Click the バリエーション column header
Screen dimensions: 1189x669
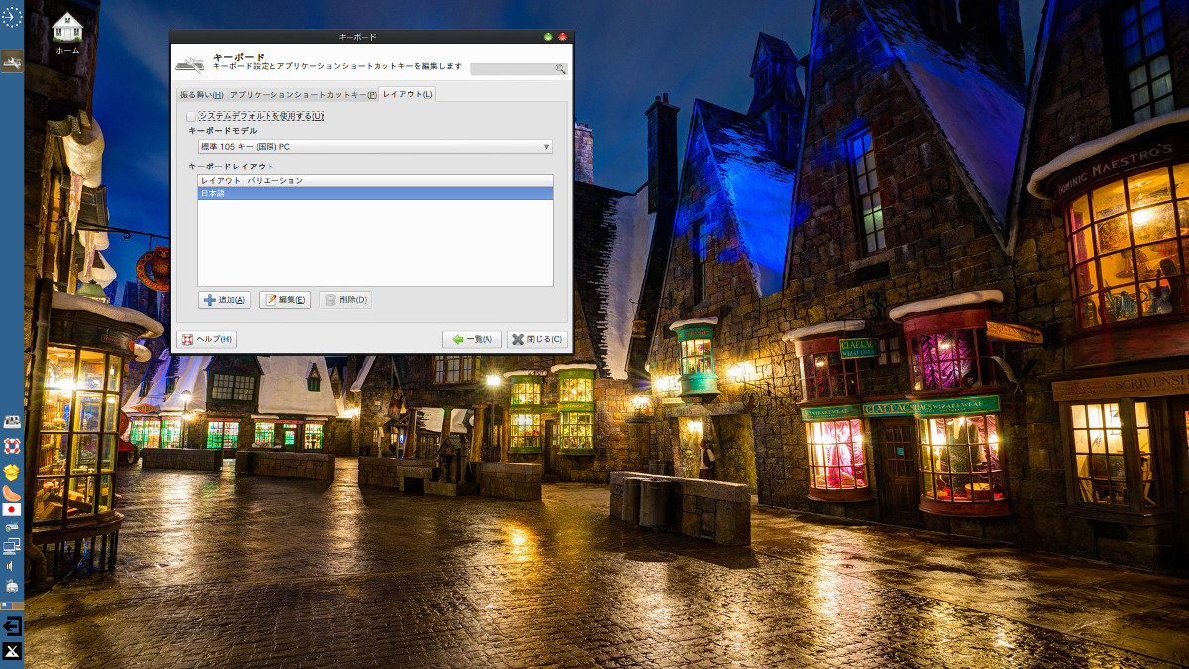(x=276, y=181)
